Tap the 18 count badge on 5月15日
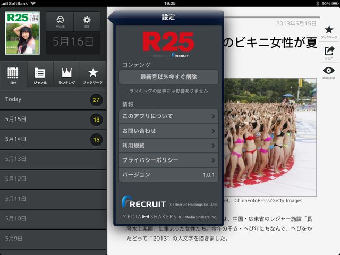This screenshot has width=340, height=255. (x=96, y=120)
